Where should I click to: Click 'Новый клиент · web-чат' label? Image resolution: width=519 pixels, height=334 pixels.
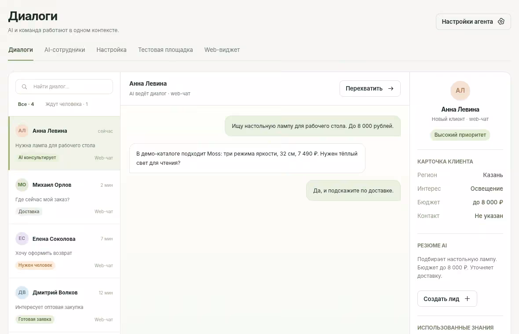tap(460, 119)
